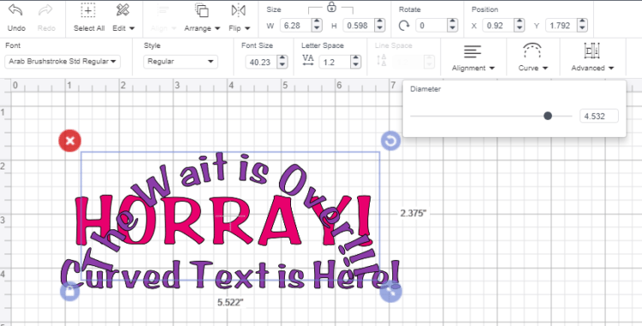Viewport: 642px width, 326px height.
Task: Click the disabled Line Space icon
Action: point(382,61)
